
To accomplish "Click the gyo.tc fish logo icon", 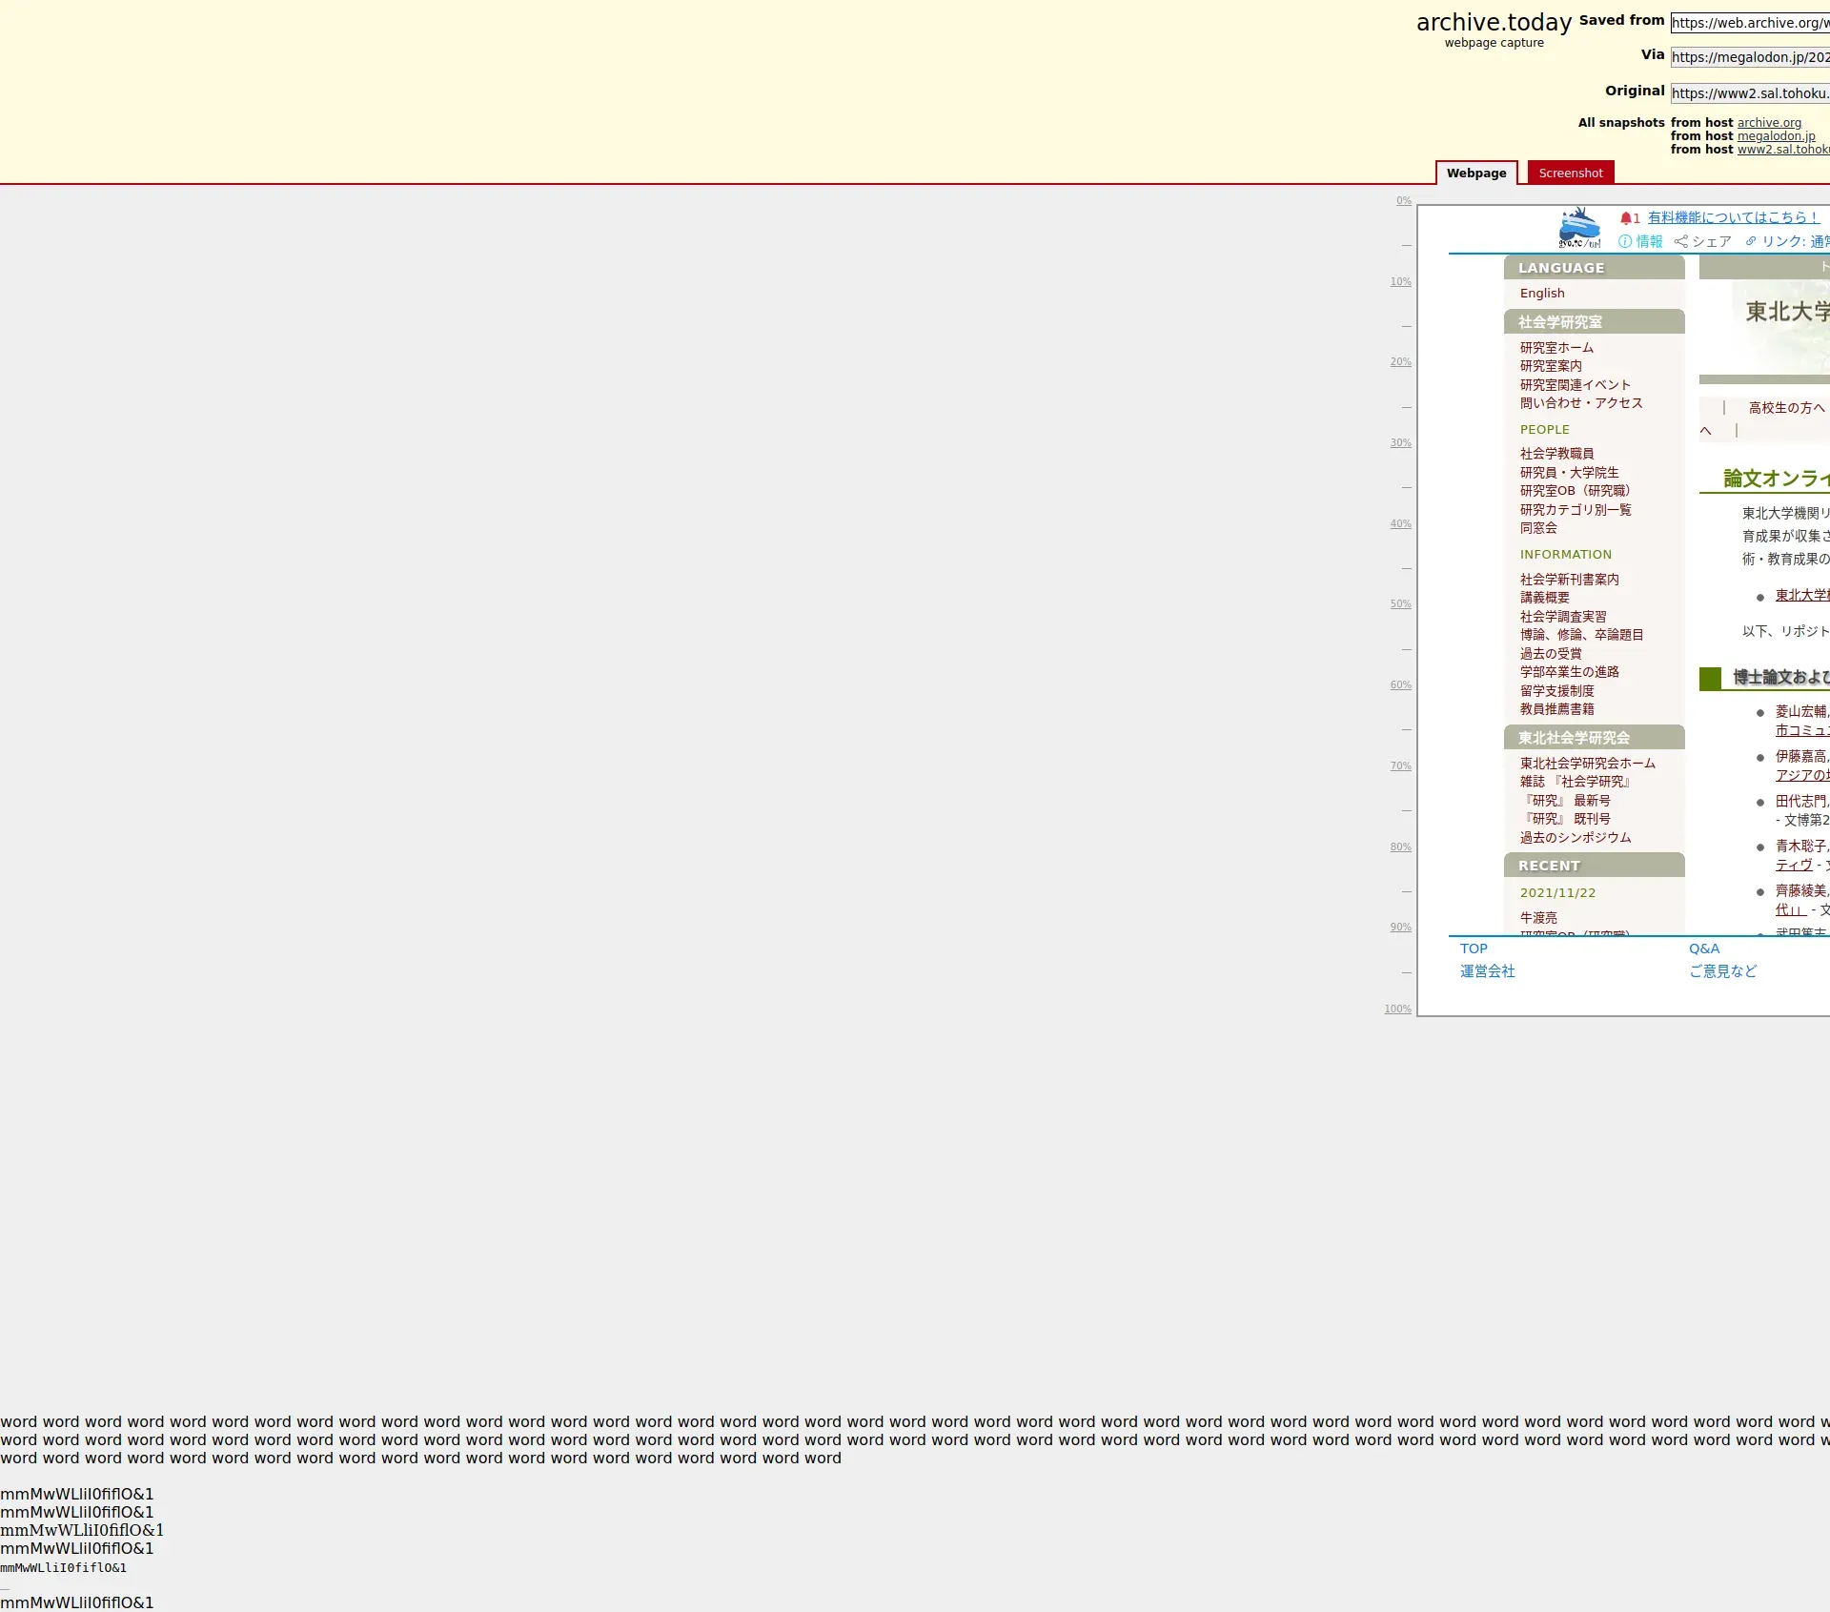I will pos(1578,228).
